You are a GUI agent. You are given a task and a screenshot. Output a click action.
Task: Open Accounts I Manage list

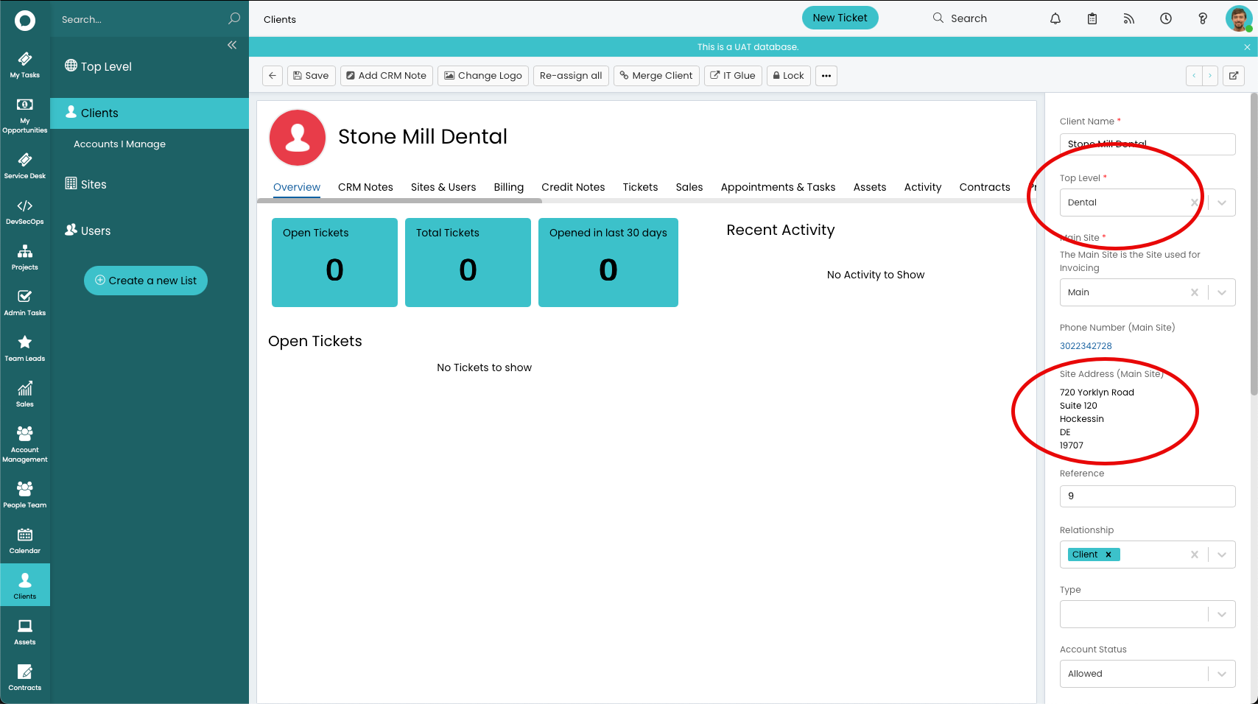coord(119,144)
